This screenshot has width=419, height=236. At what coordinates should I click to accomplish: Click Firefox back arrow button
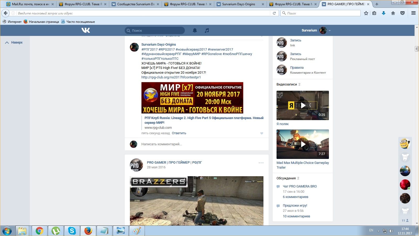pos(5,13)
